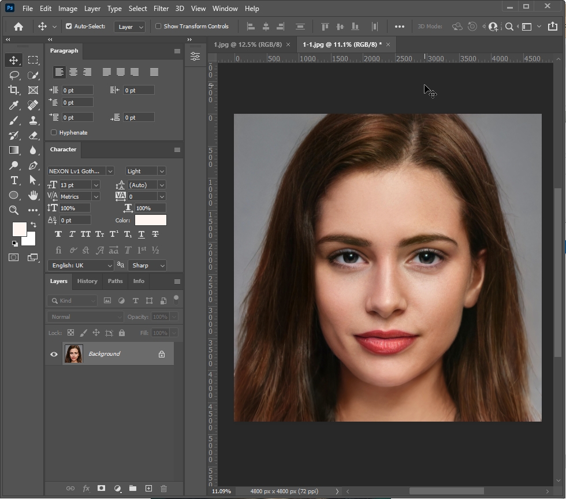
Task: Switch to the History tab
Action: pyautogui.click(x=87, y=281)
